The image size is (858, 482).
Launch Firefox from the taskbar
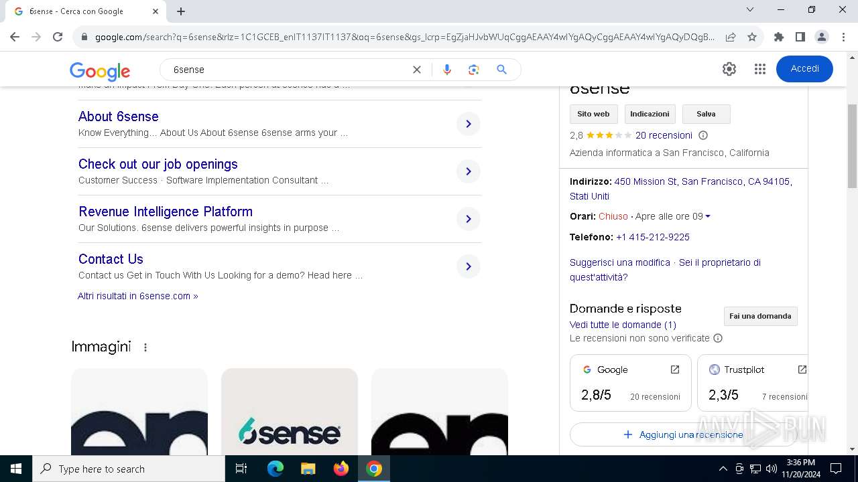[x=341, y=469]
